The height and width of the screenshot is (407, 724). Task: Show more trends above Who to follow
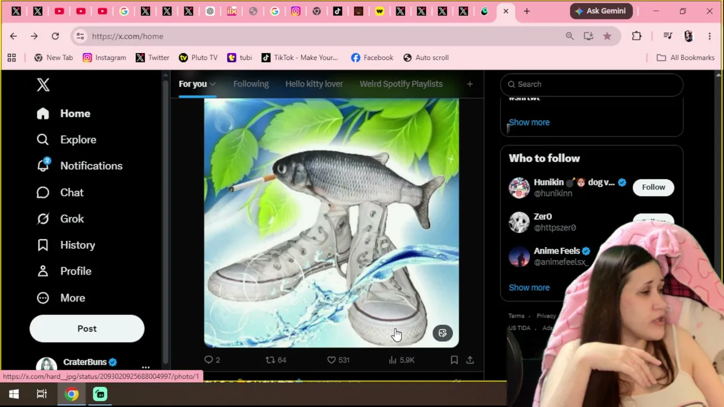point(529,122)
